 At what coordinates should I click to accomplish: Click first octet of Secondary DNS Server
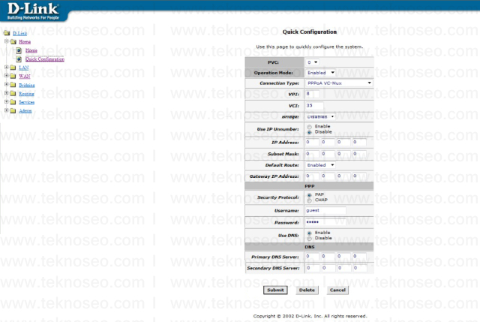(313, 268)
